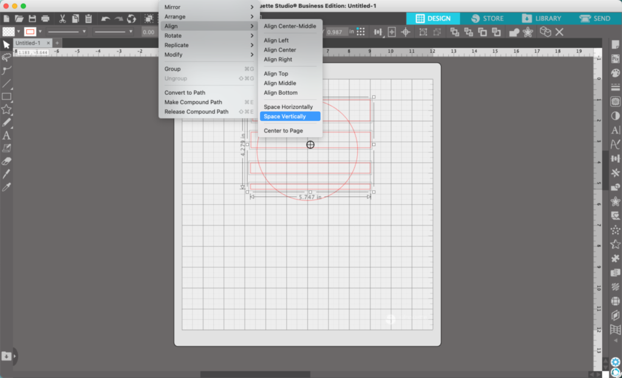
Task: Cut the selection with the scissors icon
Action: (x=63, y=19)
